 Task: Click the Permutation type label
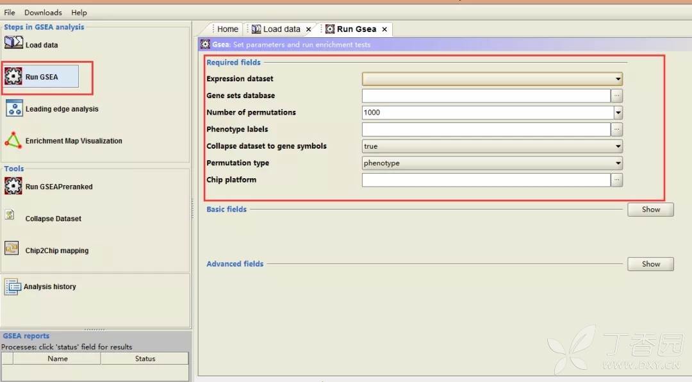click(x=238, y=163)
